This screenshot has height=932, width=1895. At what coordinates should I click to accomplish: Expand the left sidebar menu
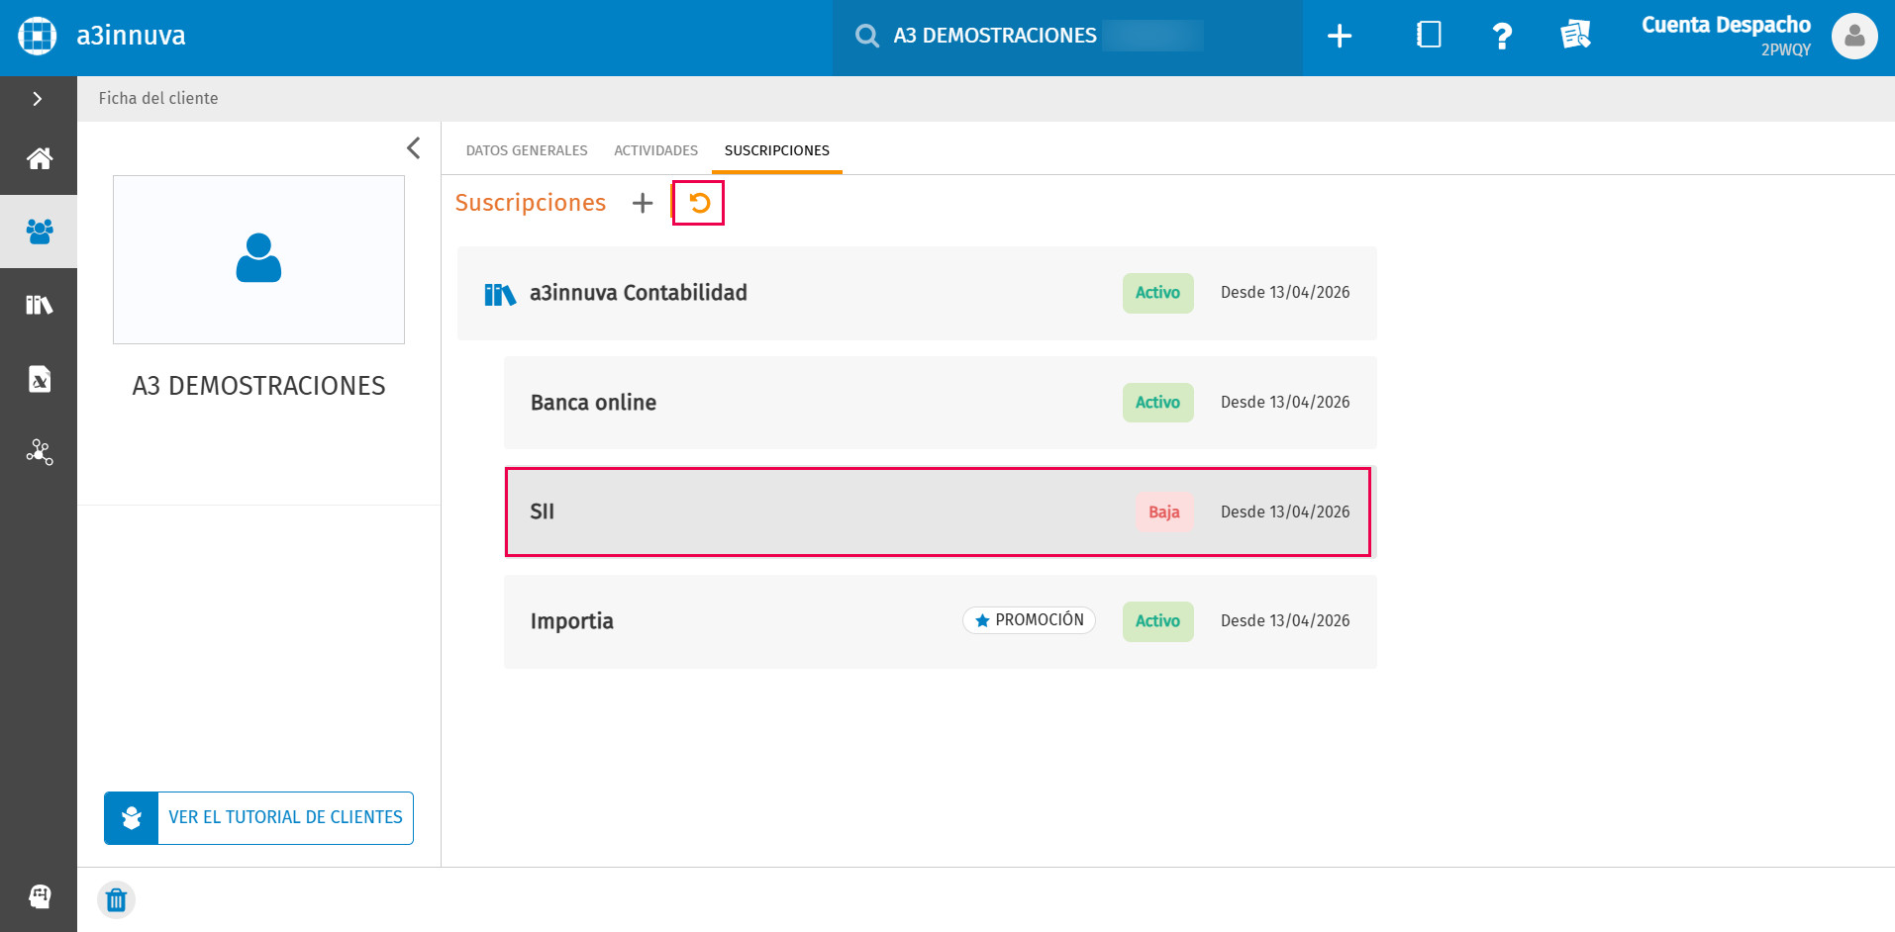coord(38,99)
